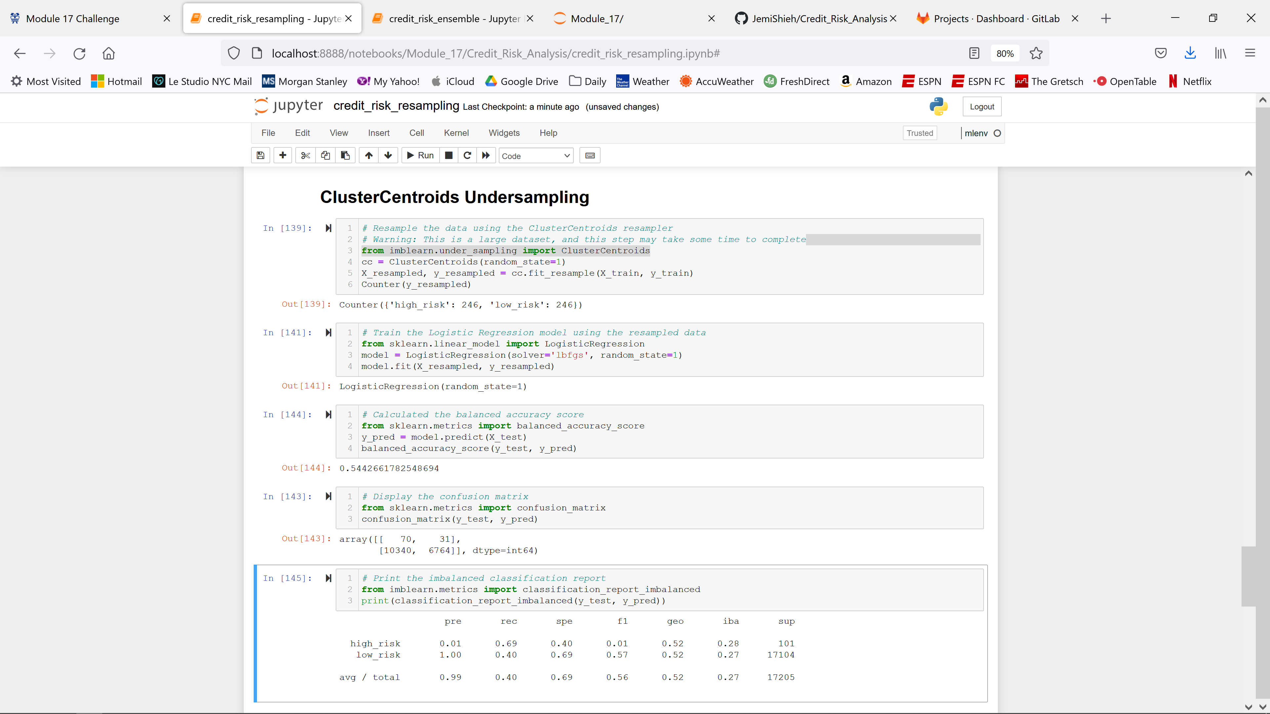Run cell In [145] with side play icon
Viewport: 1270px width, 714px height.
(x=328, y=578)
